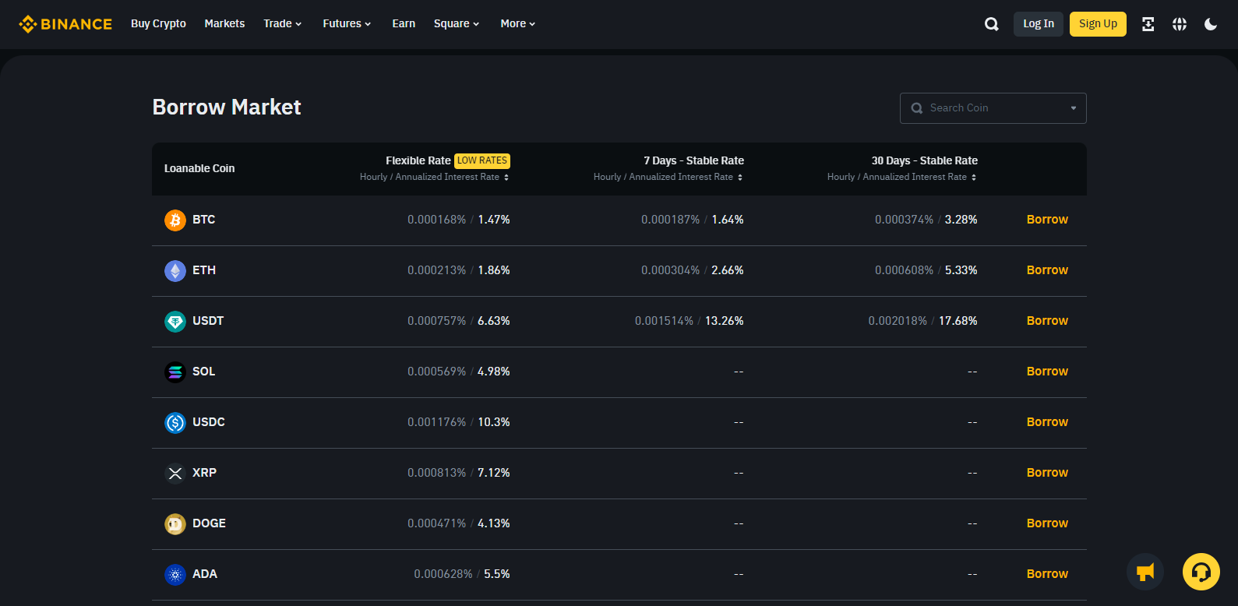Click the Log In button
Viewport: 1238px width, 606px height.
1038,24
